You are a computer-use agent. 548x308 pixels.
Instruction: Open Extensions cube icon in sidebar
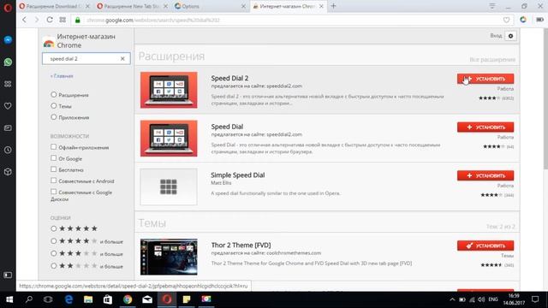8,172
